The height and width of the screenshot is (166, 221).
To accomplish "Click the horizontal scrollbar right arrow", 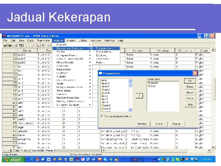I will pos(209,151).
